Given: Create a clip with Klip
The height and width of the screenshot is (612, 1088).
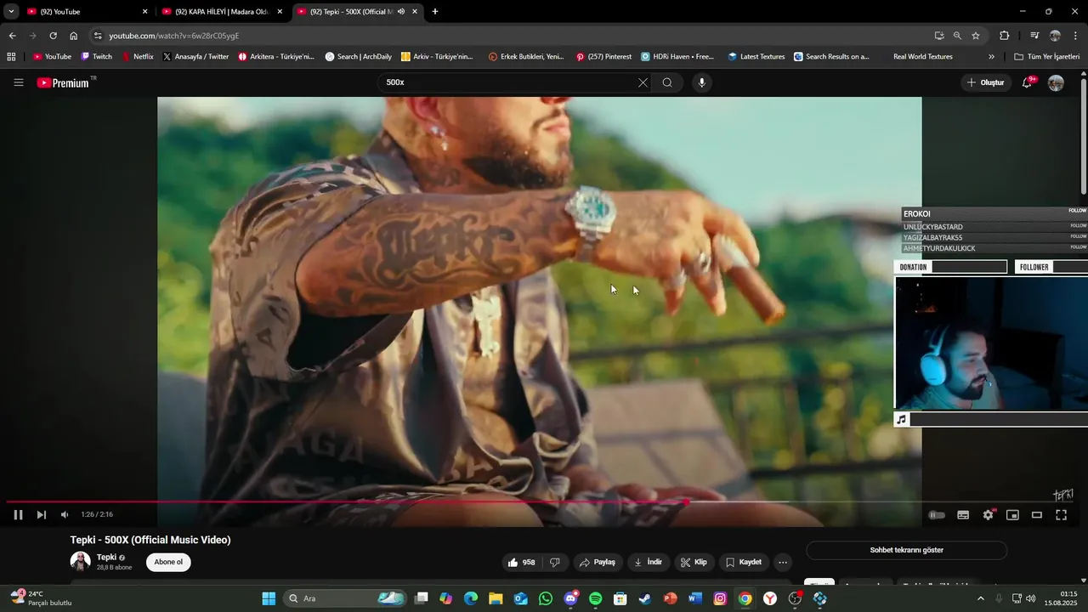Looking at the screenshot, I should click(694, 562).
